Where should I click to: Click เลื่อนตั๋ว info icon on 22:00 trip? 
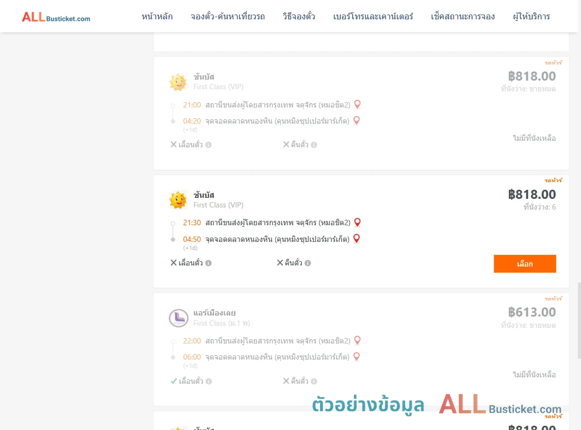click(209, 381)
